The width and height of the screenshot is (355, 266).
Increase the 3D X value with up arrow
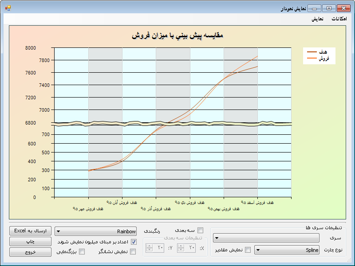click(x=181, y=246)
